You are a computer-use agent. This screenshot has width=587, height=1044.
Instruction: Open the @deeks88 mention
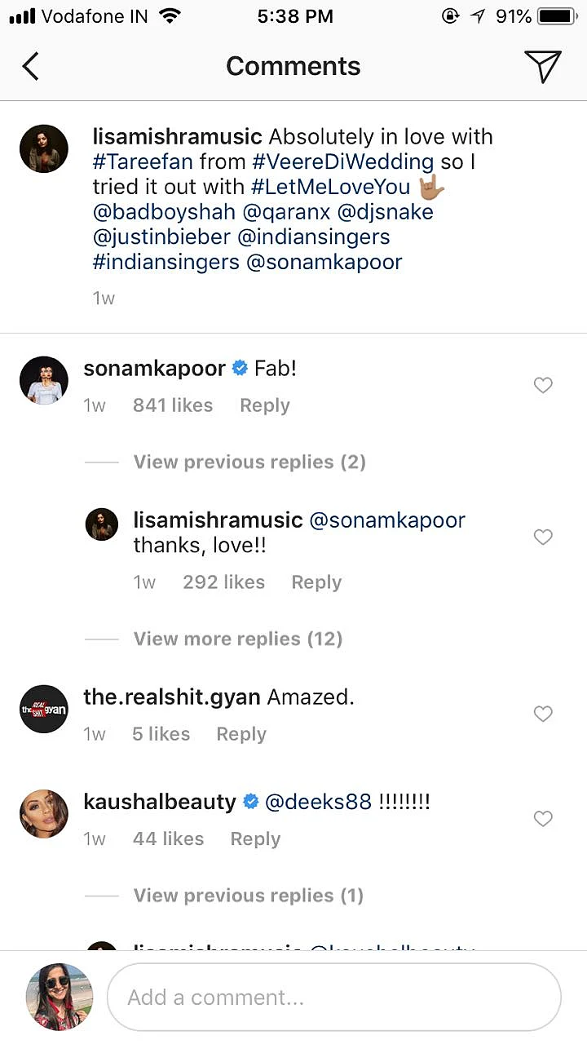[319, 802]
